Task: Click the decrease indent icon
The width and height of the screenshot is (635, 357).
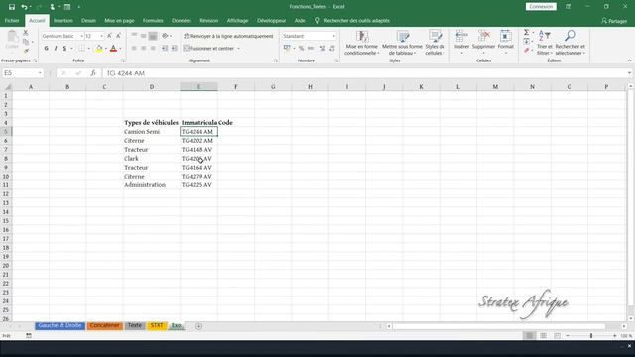Action: tap(165, 49)
